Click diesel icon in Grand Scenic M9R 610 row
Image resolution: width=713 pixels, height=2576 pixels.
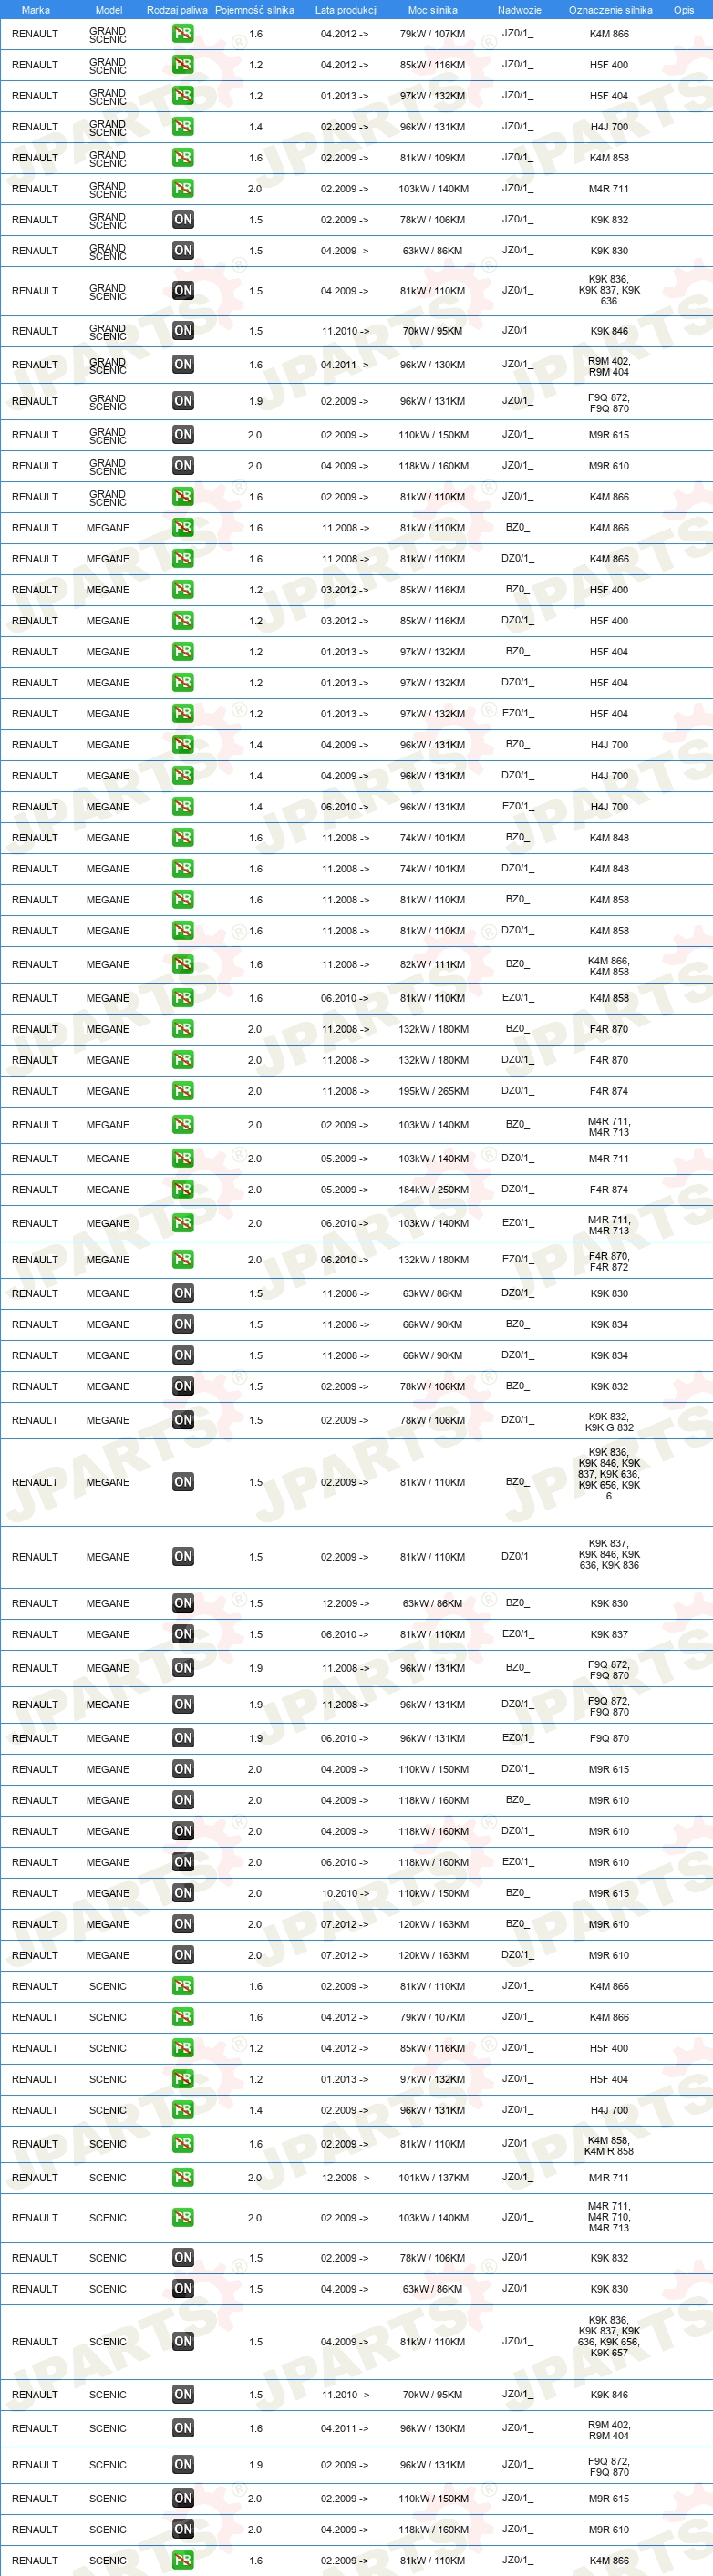click(x=183, y=466)
